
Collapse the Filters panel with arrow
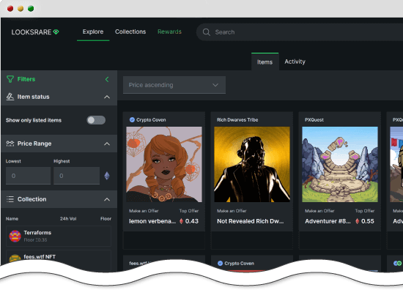pos(107,79)
